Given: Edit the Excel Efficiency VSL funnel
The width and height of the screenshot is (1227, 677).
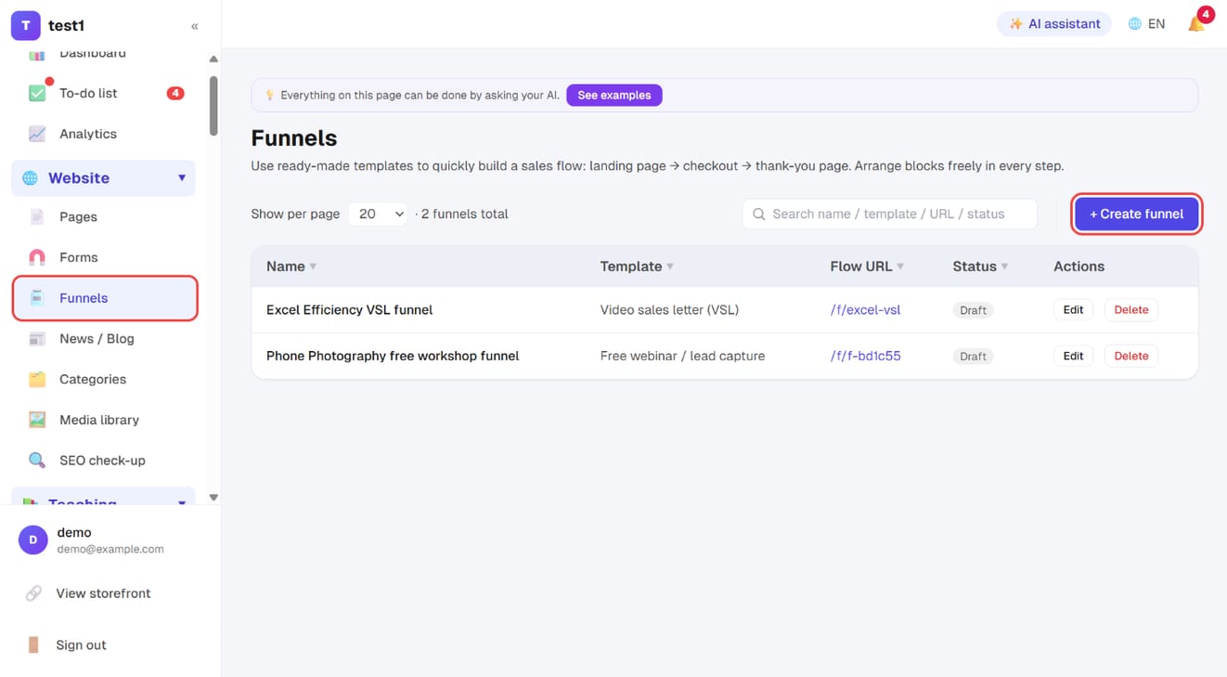Looking at the screenshot, I should 1073,310.
